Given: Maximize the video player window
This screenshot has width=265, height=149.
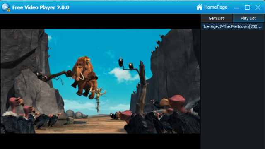Looking at the screenshot, I should click(247, 7).
